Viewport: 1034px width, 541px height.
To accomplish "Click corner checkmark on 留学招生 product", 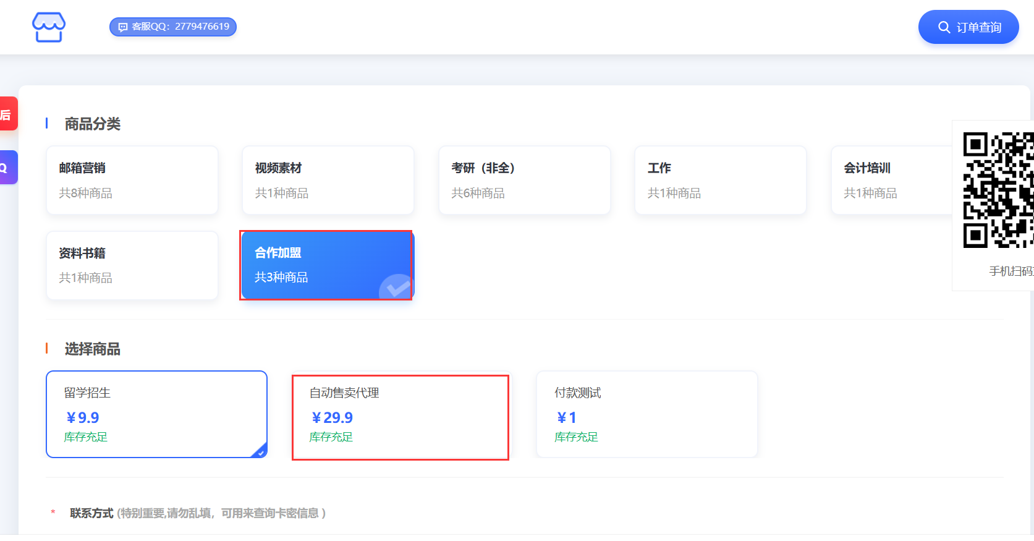I will click(261, 452).
